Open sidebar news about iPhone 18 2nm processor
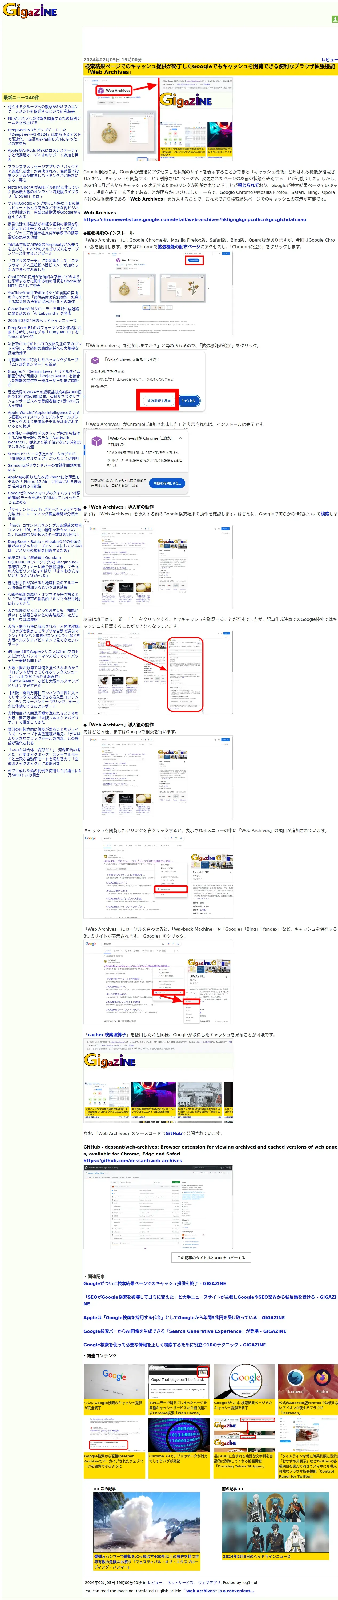 click(43, 657)
